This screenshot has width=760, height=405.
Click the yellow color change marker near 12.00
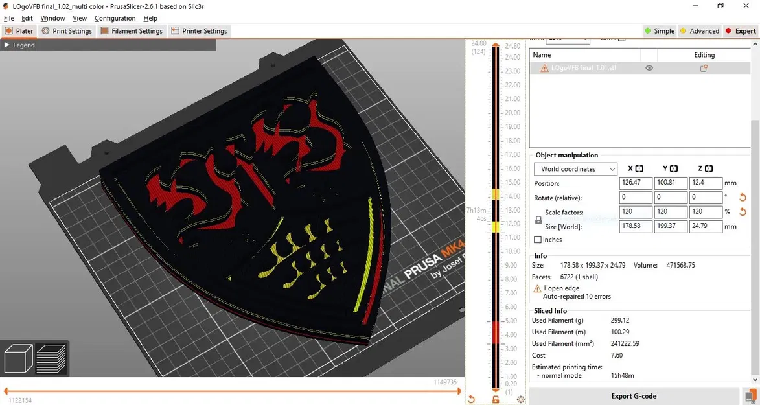point(496,227)
